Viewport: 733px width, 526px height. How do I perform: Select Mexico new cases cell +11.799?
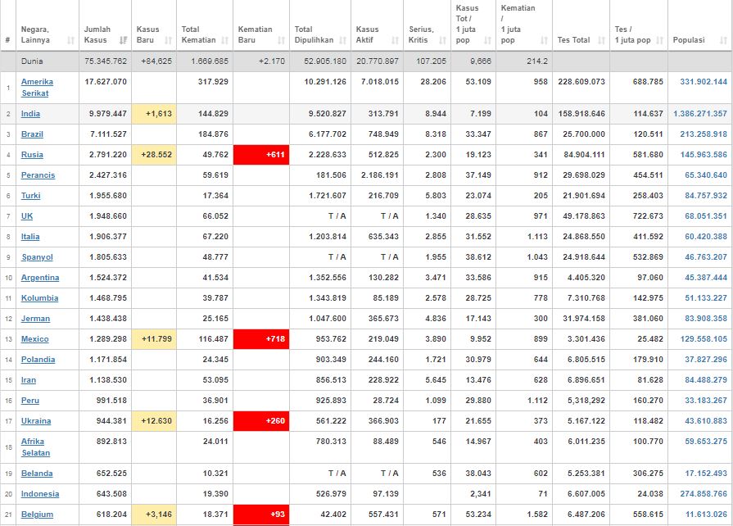(154, 339)
